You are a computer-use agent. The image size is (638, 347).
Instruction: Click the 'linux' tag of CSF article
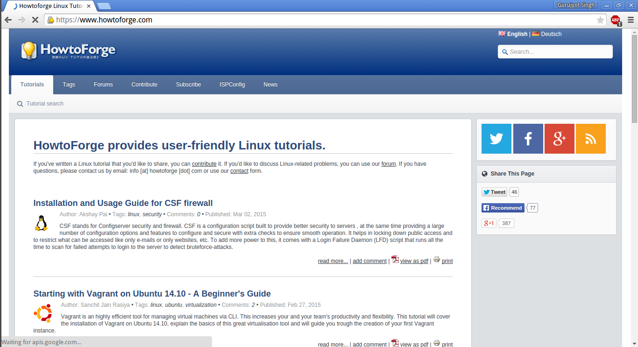tap(134, 214)
